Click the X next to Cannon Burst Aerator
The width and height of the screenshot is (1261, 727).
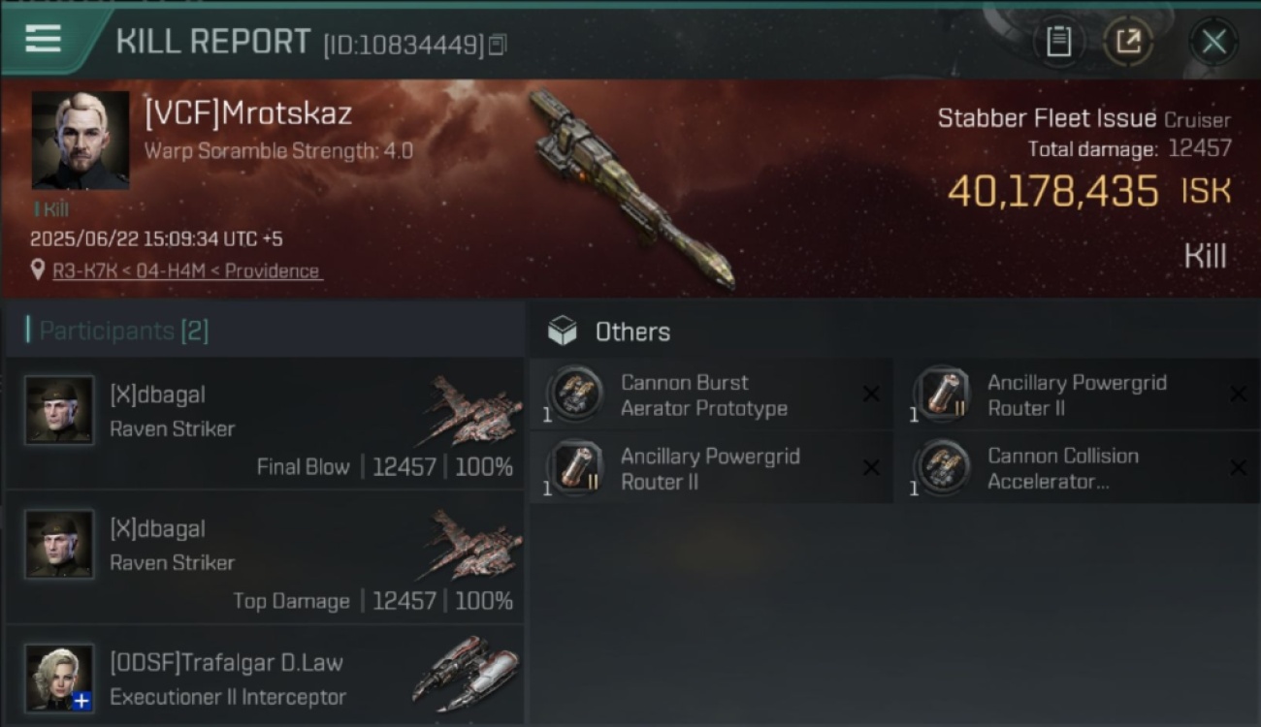[x=871, y=395]
